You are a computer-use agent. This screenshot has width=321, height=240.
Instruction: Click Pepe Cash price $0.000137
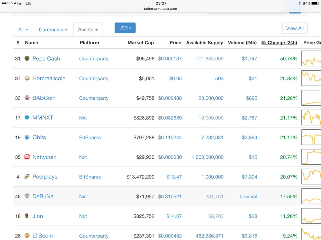coord(170,59)
